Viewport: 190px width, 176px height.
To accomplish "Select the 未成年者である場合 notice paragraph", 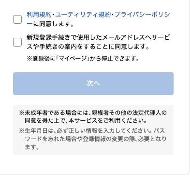I will click(93, 116).
